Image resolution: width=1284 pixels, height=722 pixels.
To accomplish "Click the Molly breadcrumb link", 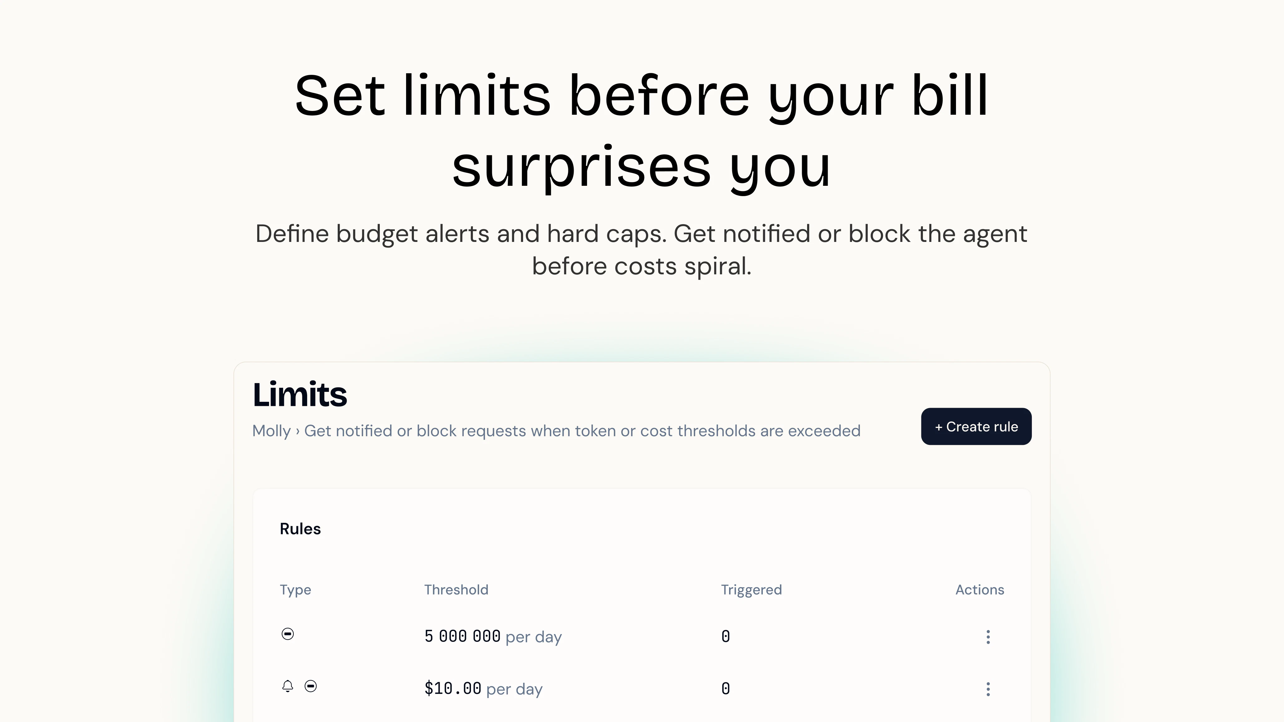I will pos(271,431).
